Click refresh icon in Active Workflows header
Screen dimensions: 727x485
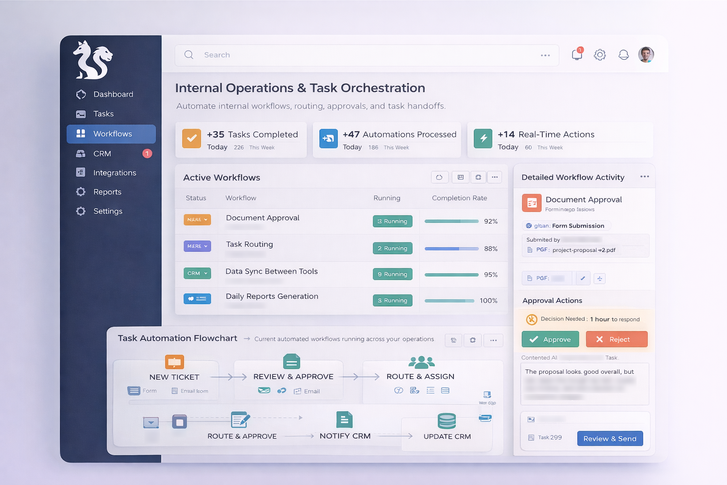(439, 177)
